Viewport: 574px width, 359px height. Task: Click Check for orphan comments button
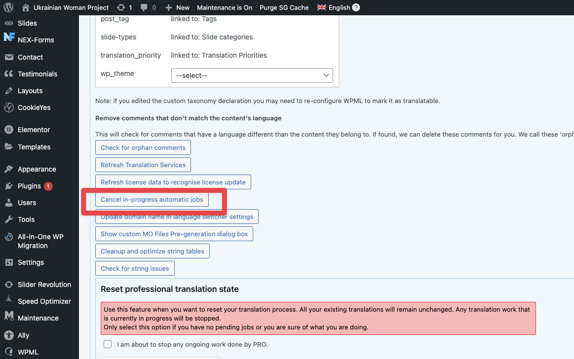point(143,147)
